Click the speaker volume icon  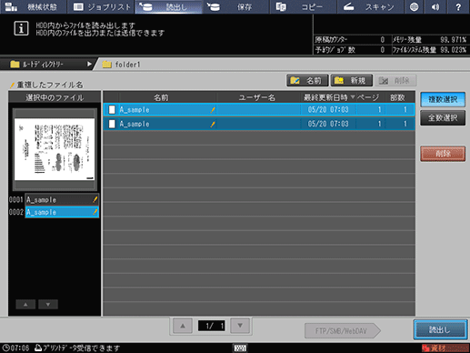(435, 6)
